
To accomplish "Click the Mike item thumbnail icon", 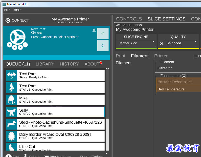I will pos(12,100).
